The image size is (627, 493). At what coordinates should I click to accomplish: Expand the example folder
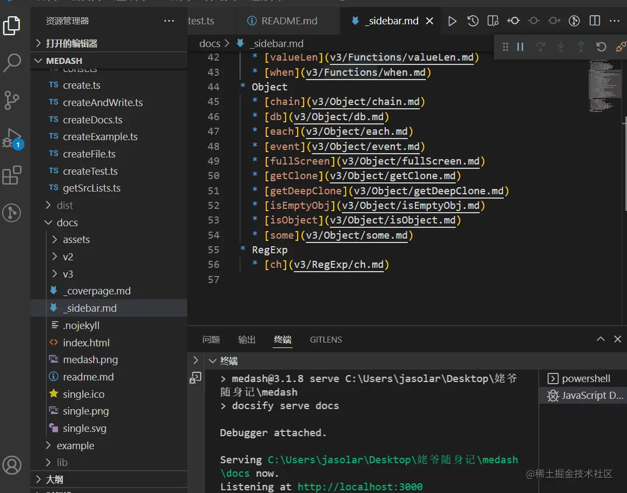(75, 445)
